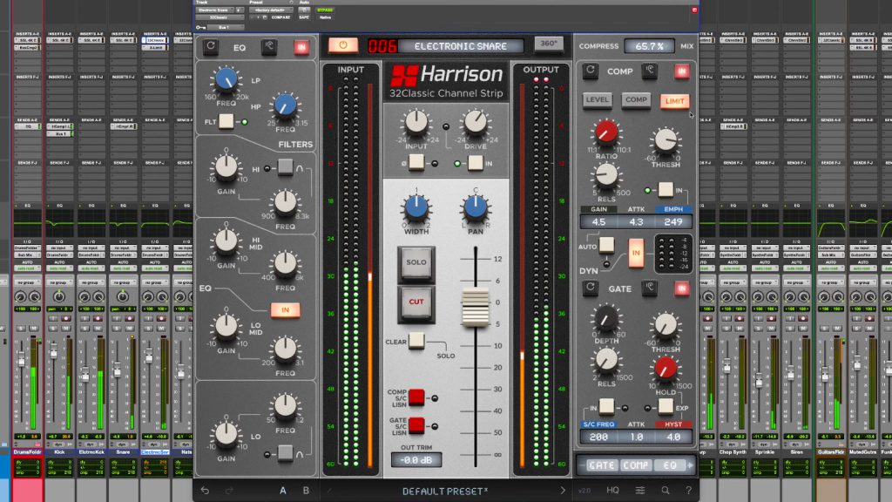The width and height of the screenshot is (892, 502).
Task: Click the SOLO button
Action: (x=416, y=263)
